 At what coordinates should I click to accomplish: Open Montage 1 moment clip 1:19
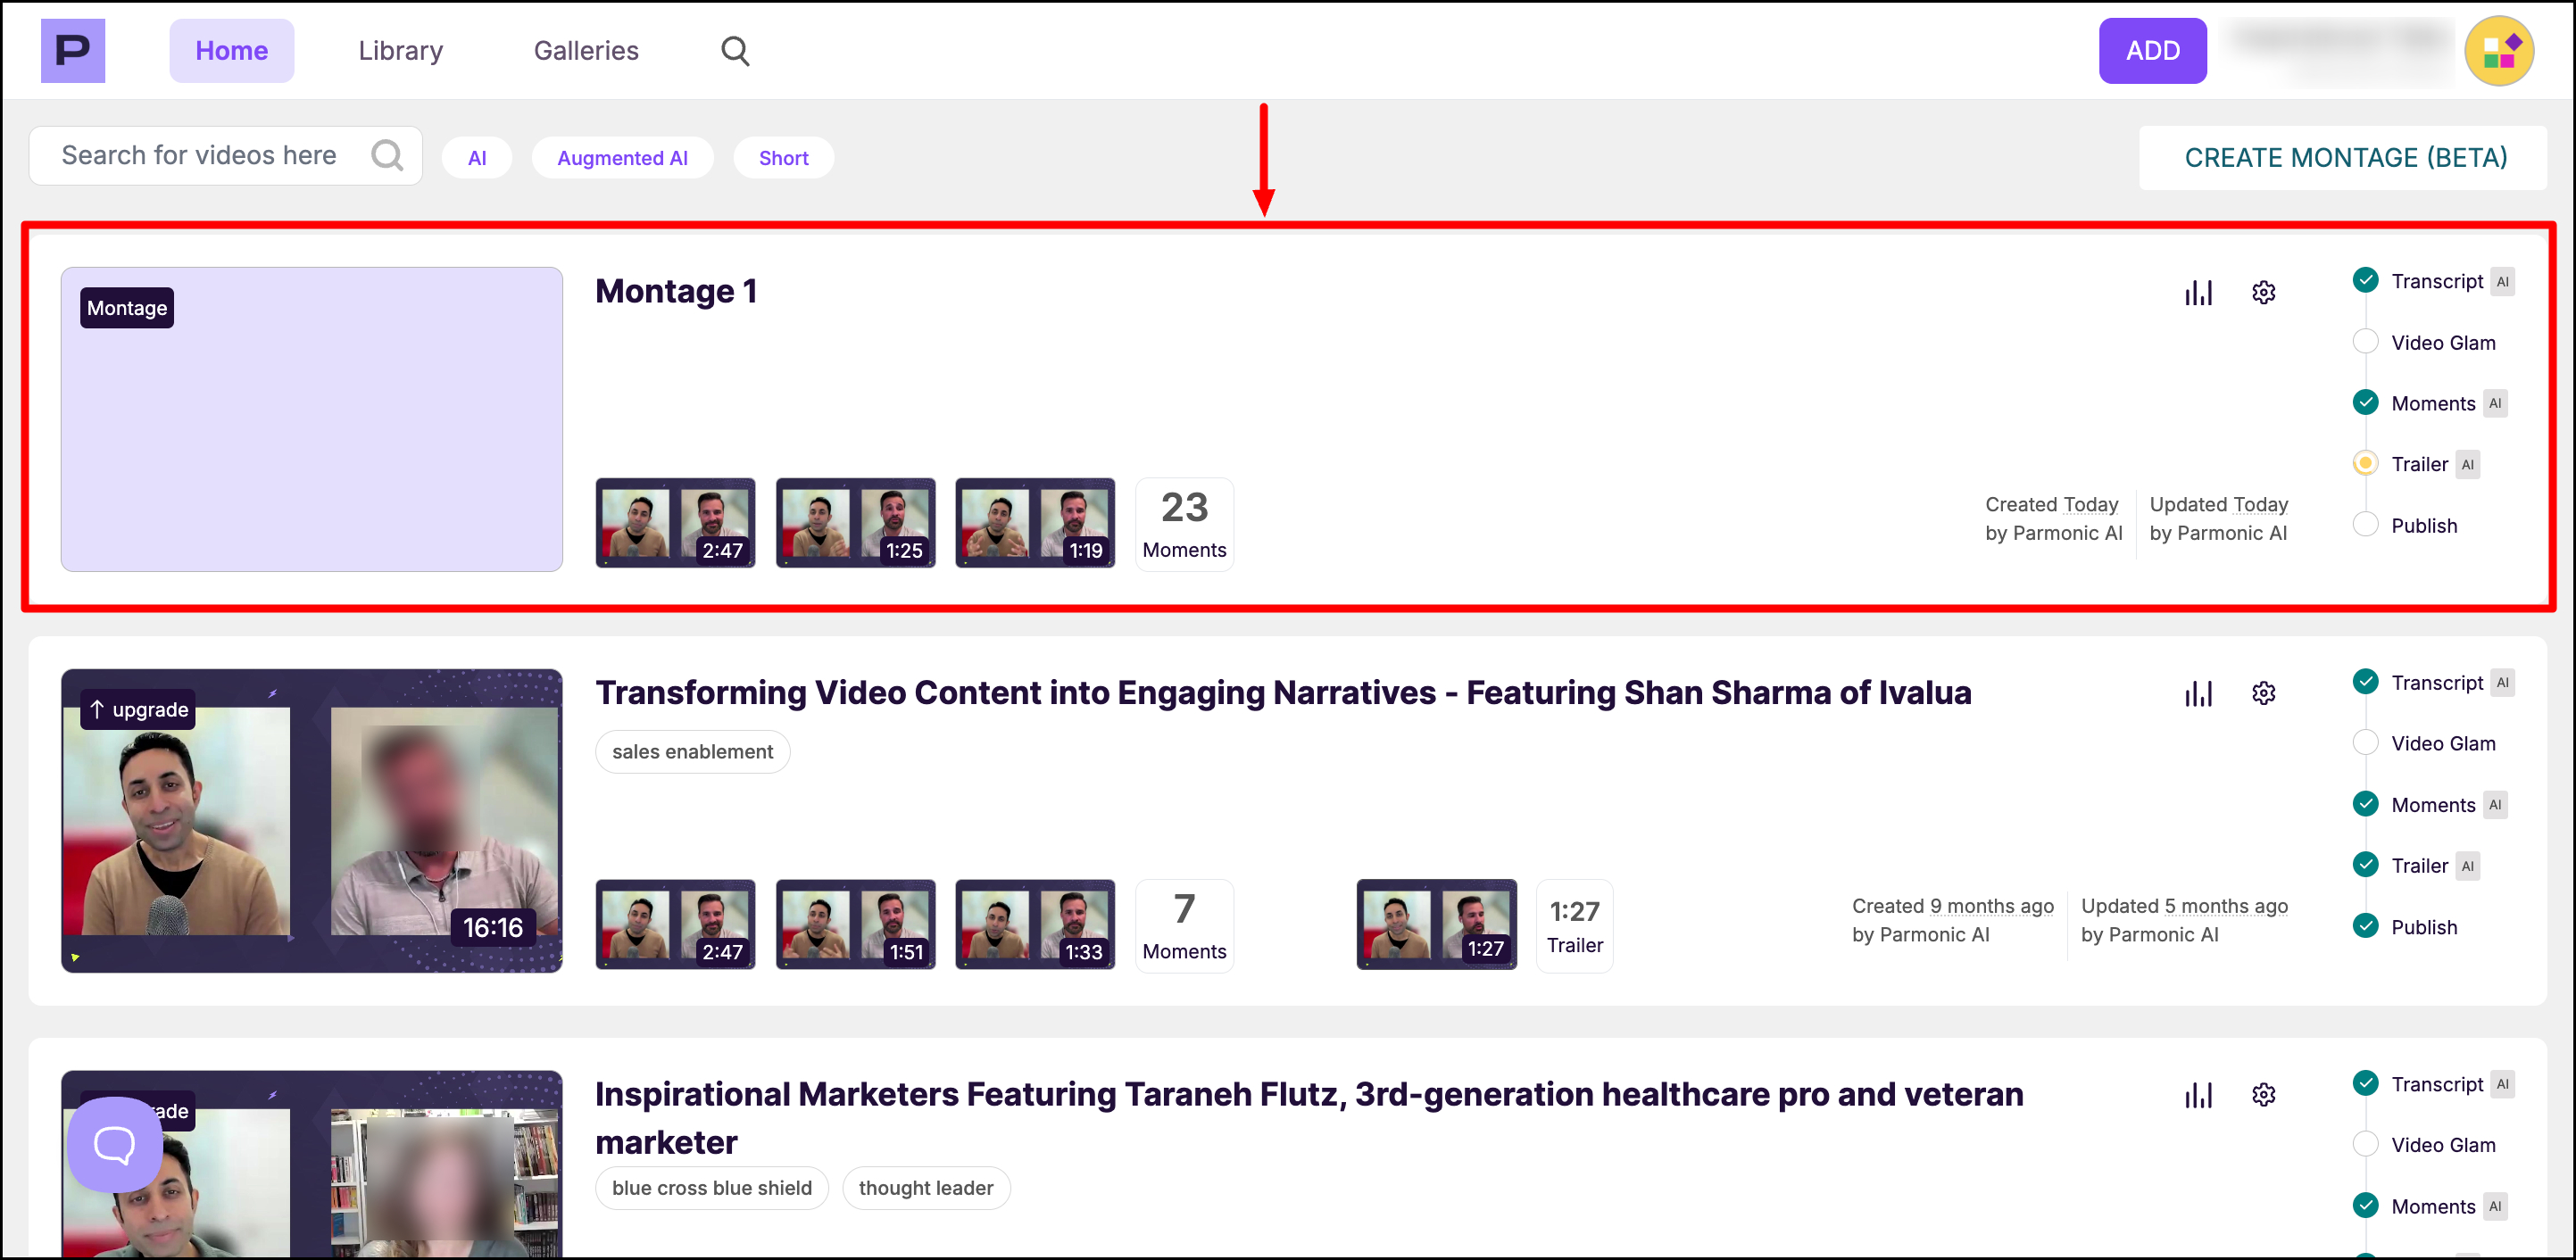click(1035, 523)
